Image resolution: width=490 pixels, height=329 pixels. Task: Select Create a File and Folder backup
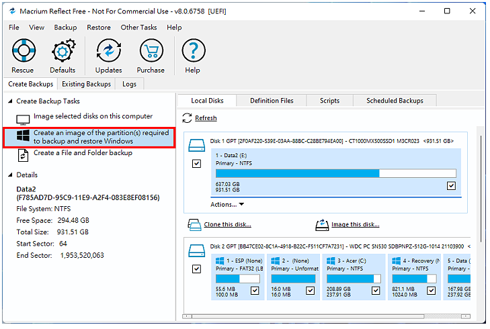point(83,153)
